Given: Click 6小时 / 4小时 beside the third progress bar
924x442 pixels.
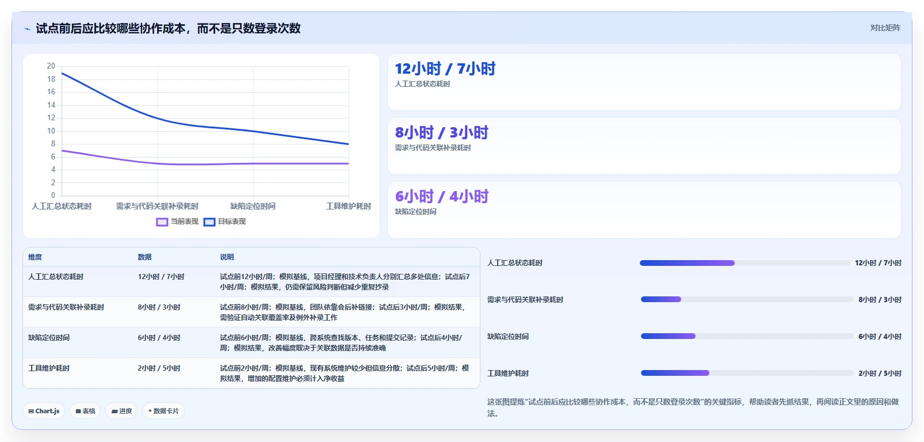Looking at the screenshot, I should click(880, 337).
